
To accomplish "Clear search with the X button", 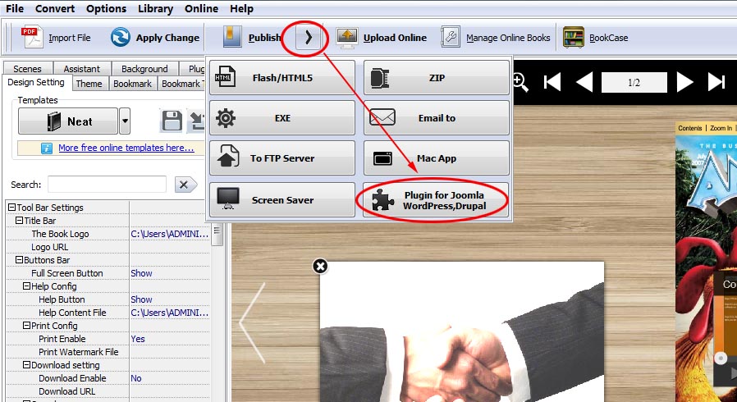I will 185,185.
